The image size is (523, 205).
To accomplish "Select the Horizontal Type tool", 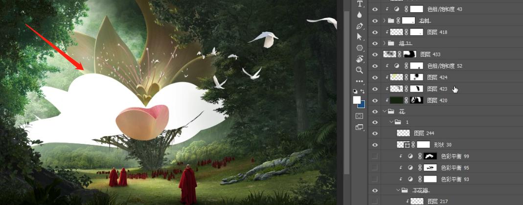I will pyautogui.click(x=360, y=4).
